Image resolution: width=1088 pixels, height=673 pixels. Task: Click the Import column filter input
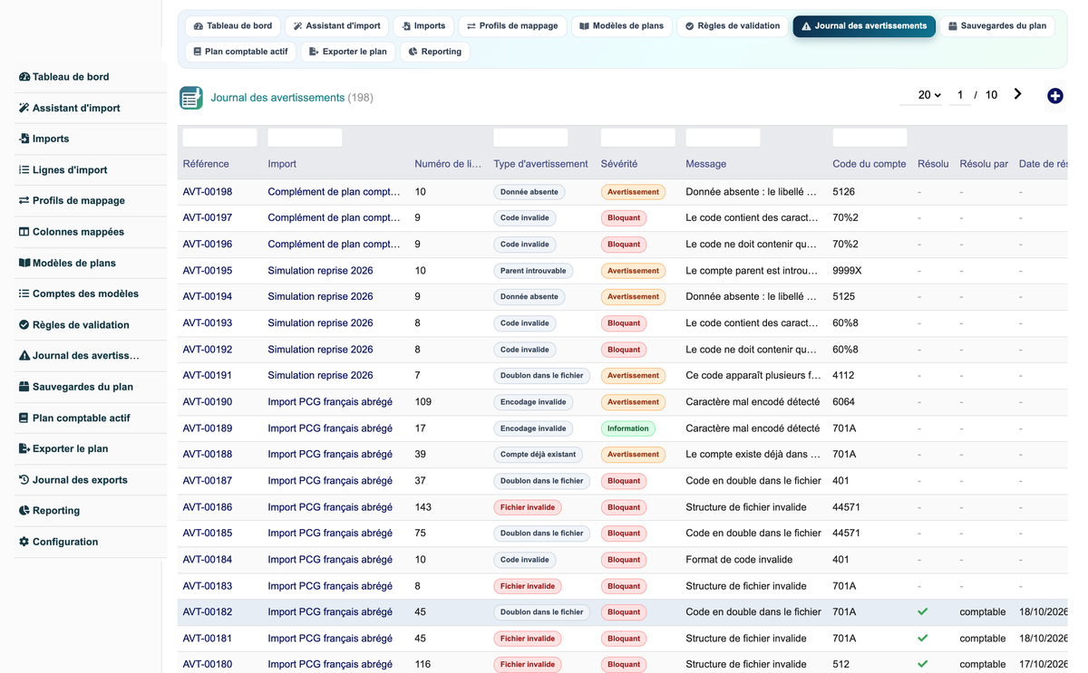(306, 138)
